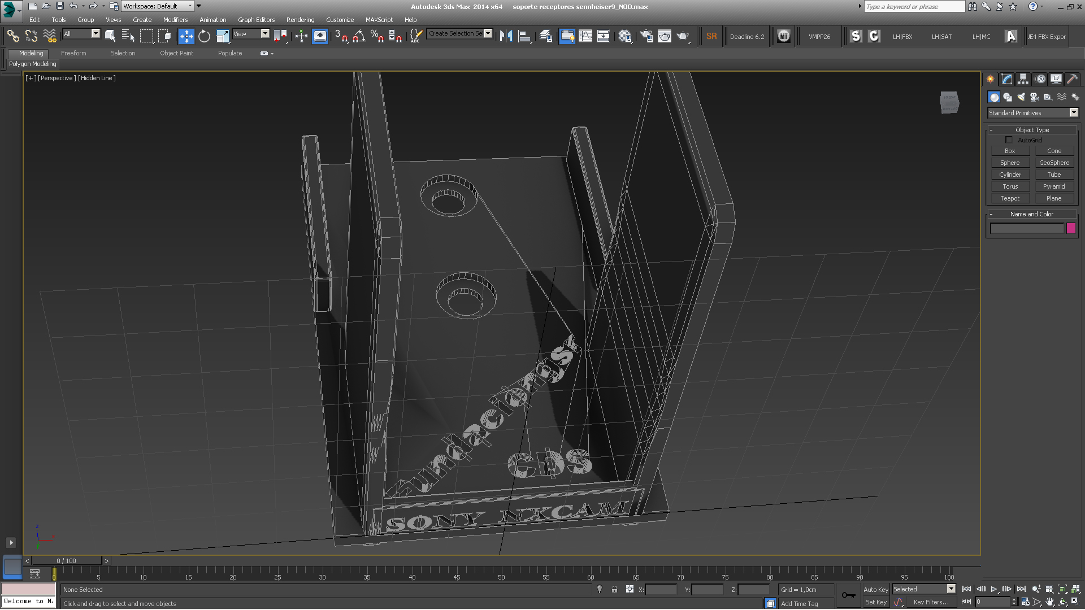Click the keyword search field
The width and height of the screenshot is (1085, 610).
pyautogui.click(x=914, y=7)
